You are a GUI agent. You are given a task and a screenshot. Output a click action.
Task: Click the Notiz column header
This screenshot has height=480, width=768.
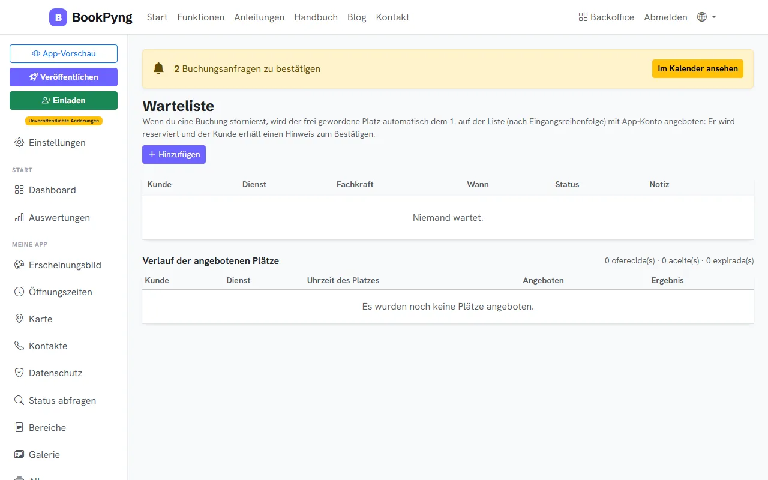coord(659,184)
